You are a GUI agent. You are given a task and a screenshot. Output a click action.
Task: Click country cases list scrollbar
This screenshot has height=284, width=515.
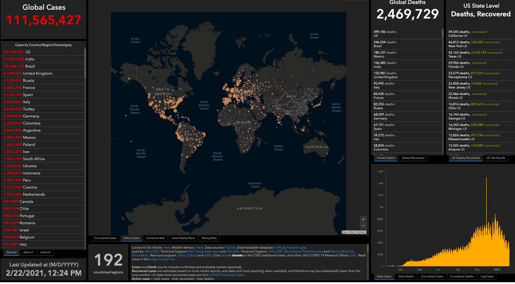tap(85, 63)
